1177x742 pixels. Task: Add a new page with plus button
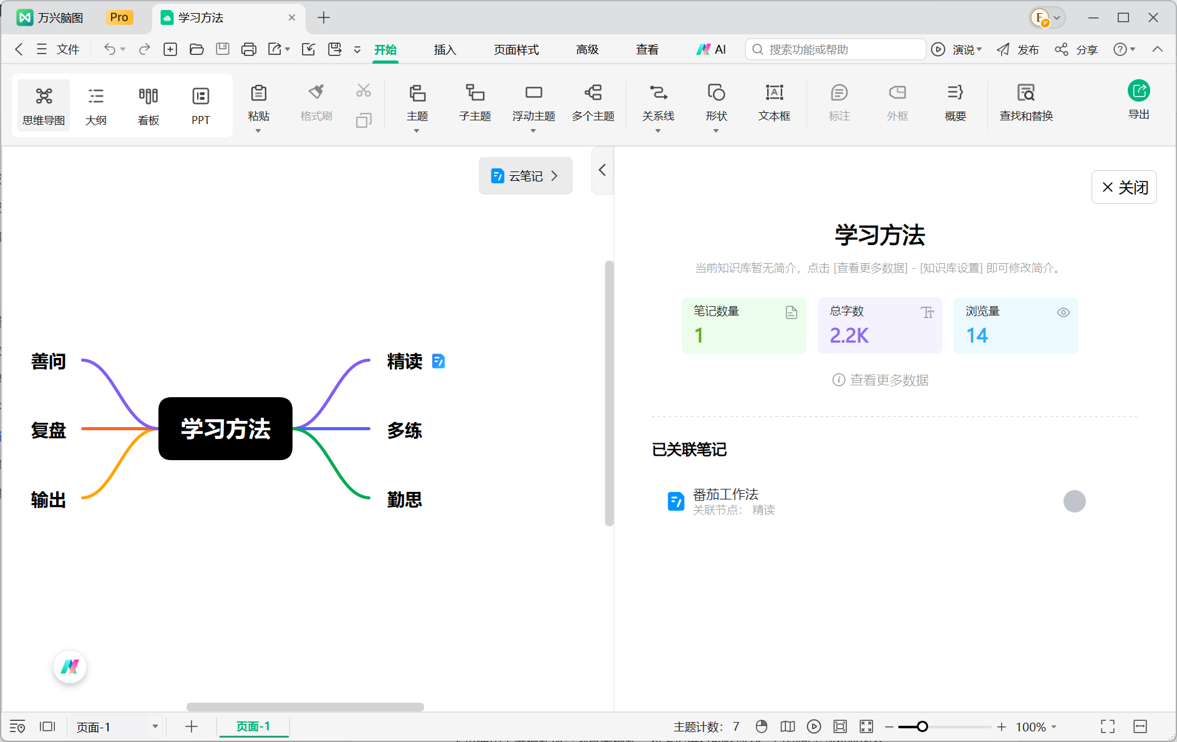point(191,726)
